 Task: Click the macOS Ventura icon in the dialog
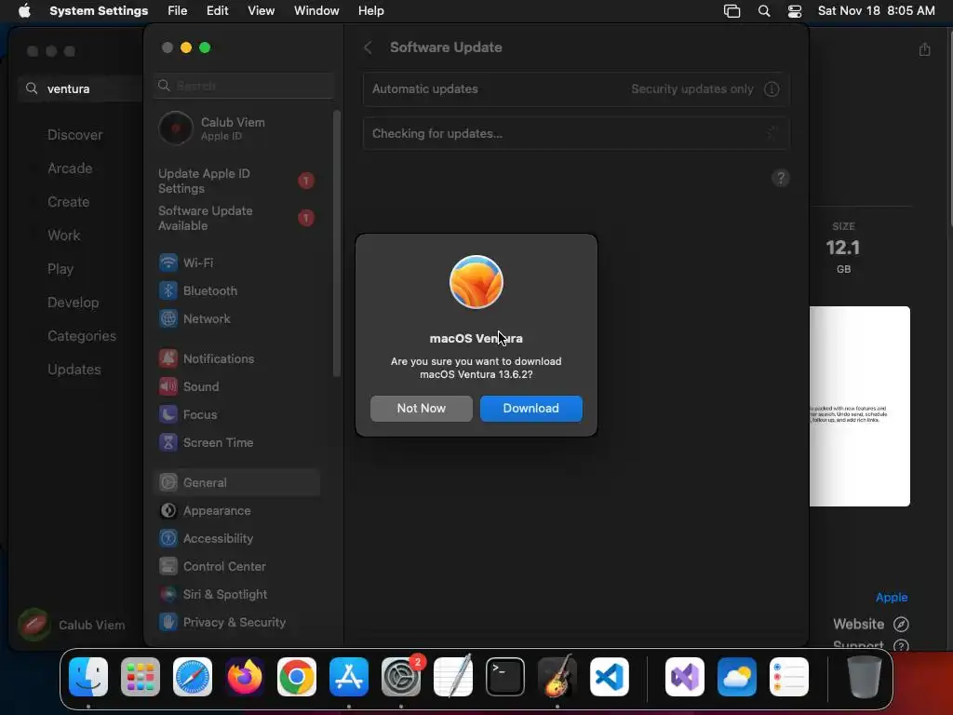(476, 282)
